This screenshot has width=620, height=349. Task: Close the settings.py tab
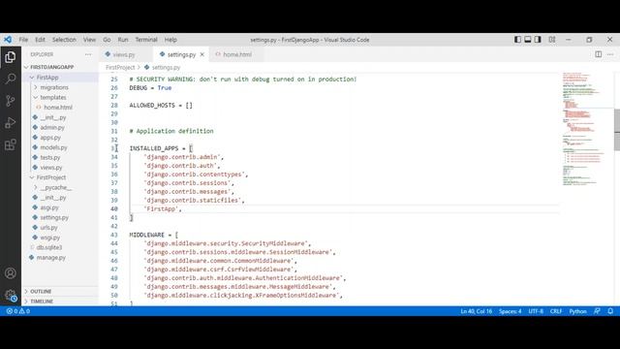coord(202,54)
